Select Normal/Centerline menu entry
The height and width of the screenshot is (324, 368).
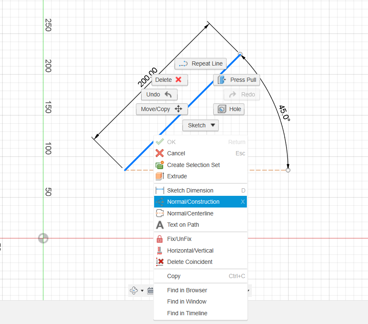click(x=200, y=213)
